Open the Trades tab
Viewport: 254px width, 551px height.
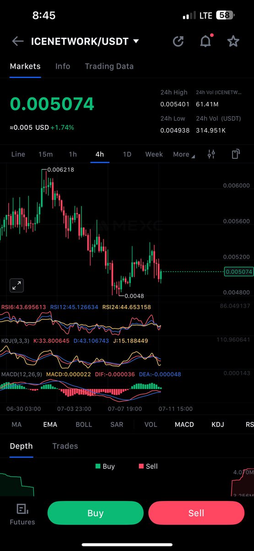[x=65, y=446]
